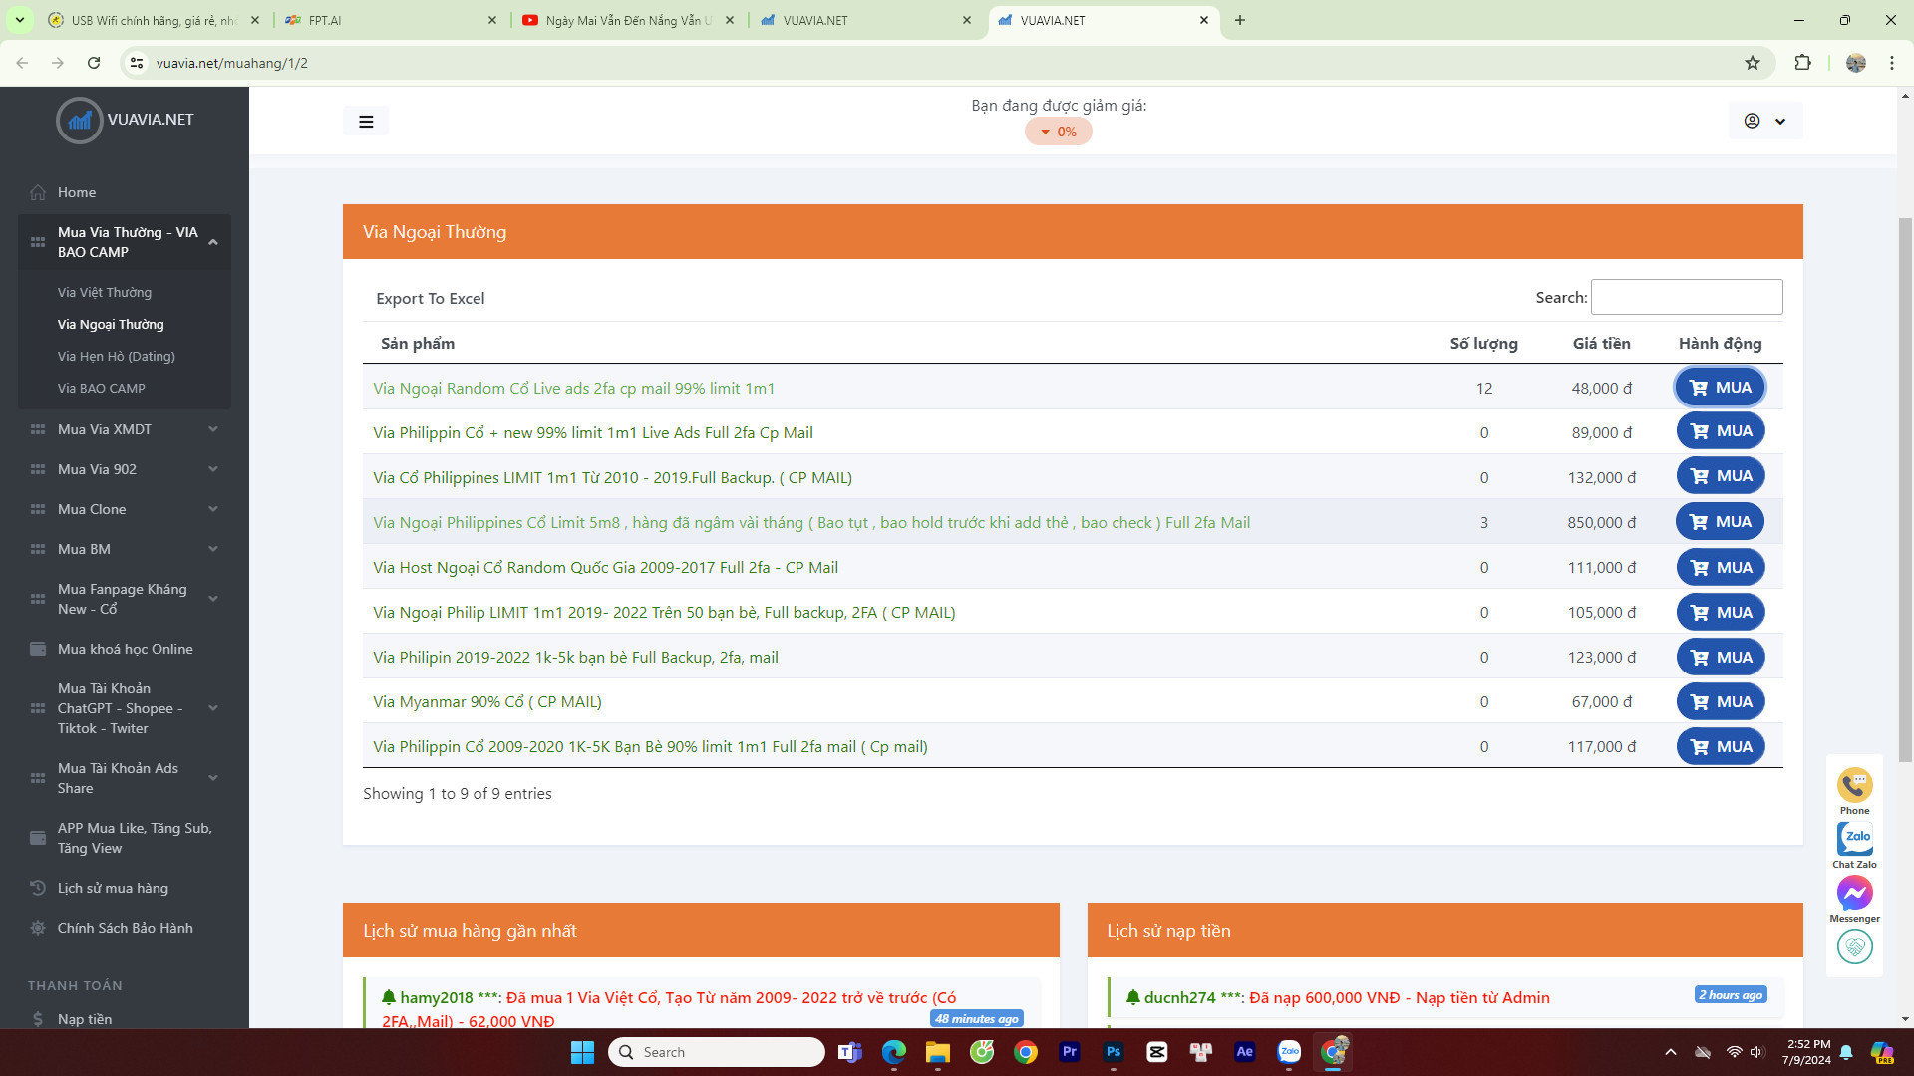Go to Home in the sidebar
This screenshot has width=1914, height=1076.
point(77,192)
